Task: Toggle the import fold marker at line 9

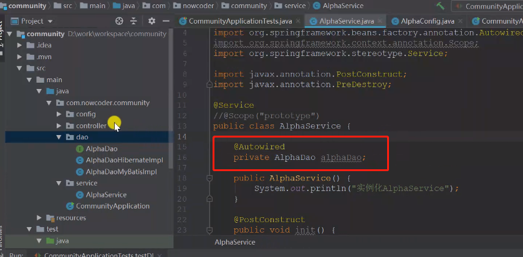Action: coord(209,85)
